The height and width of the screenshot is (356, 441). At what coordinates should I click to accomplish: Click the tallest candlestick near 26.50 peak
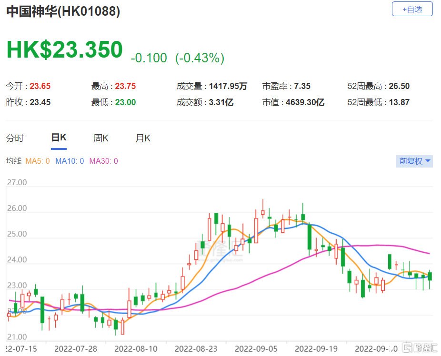click(x=263, y=208)
